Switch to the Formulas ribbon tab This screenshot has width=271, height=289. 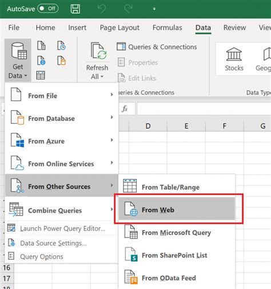click(x=167, y=28)
